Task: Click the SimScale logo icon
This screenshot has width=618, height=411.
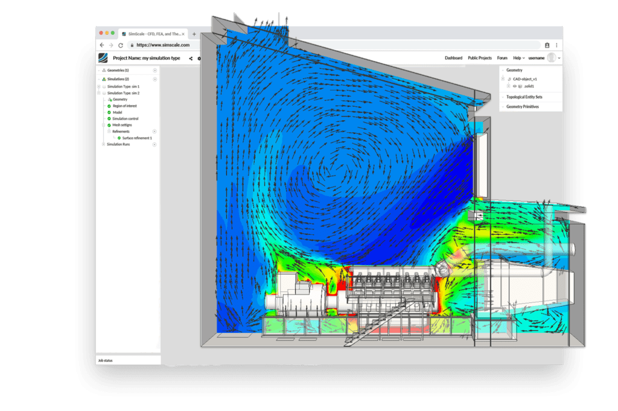Action: tap(103, 58)
